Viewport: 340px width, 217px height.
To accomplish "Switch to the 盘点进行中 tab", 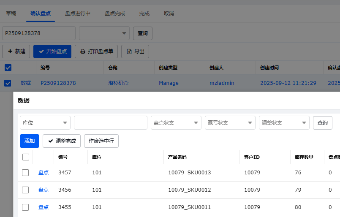I will (78, 14).
